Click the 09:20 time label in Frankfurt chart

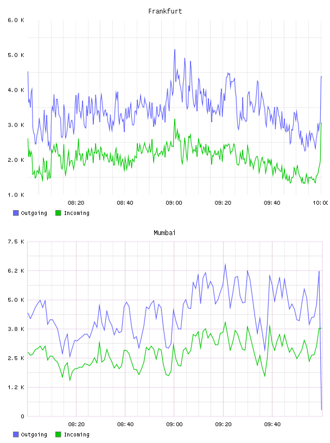pyautogui.click(x=223, y=203)
